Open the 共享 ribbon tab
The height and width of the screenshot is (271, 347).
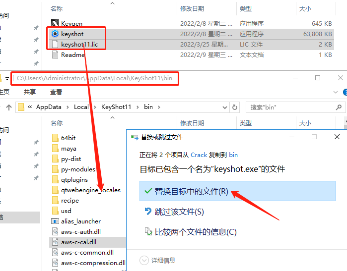point(30,92)
